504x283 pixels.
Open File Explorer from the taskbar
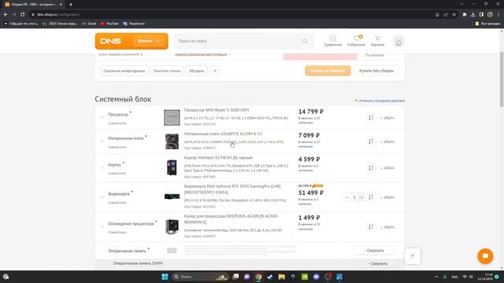[x=282, y=277]
